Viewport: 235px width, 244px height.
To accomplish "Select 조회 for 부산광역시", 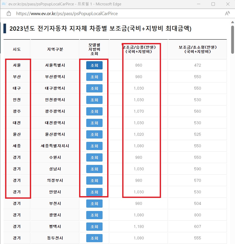I will [x=94, y=77].
